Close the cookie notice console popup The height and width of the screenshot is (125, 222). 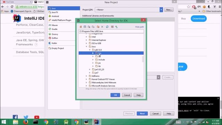218,98
